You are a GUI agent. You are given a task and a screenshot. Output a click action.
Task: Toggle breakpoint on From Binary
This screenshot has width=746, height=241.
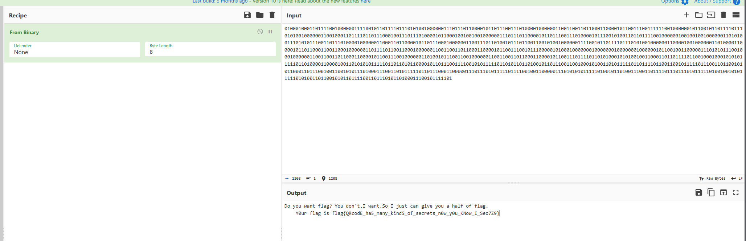tap(270, 32)
